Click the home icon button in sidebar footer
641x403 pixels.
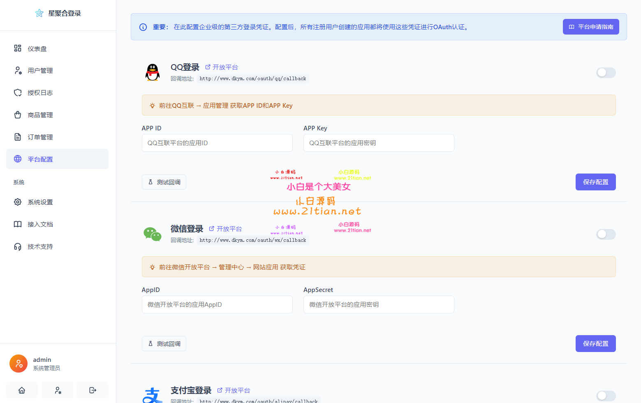click(22, 390)
